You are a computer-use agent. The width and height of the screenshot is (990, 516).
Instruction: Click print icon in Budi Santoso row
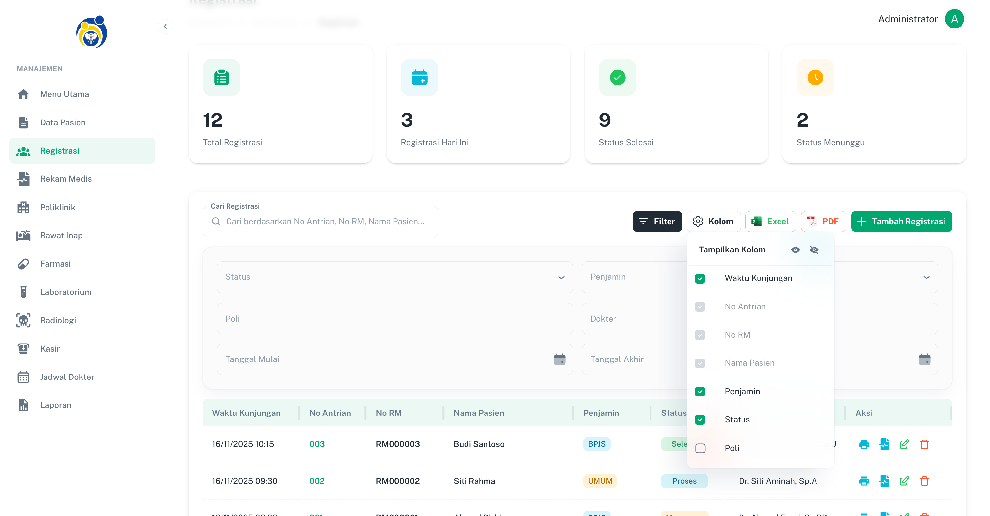pyautogui.click(x=864, y=444)
